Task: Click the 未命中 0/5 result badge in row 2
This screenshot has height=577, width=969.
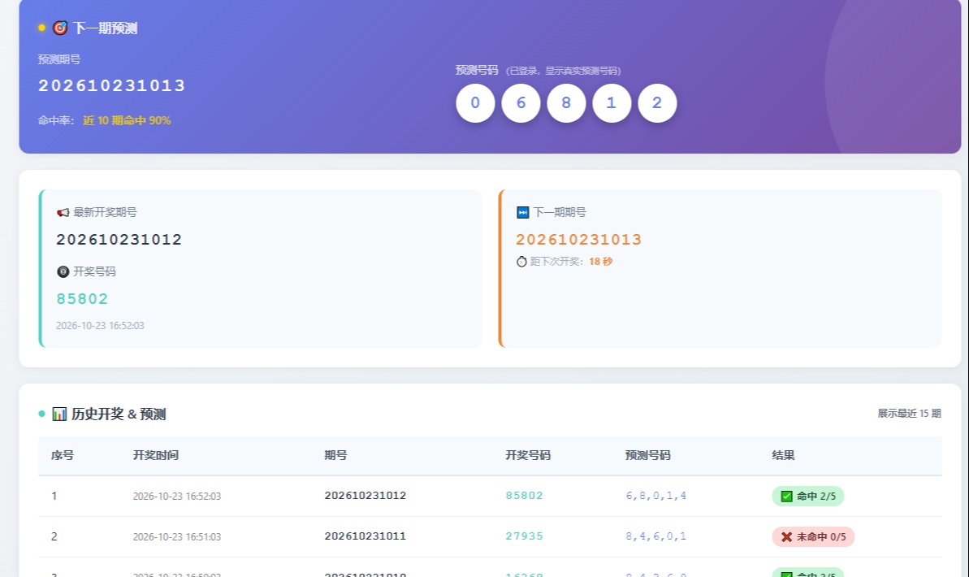Action: coord(813,537)
